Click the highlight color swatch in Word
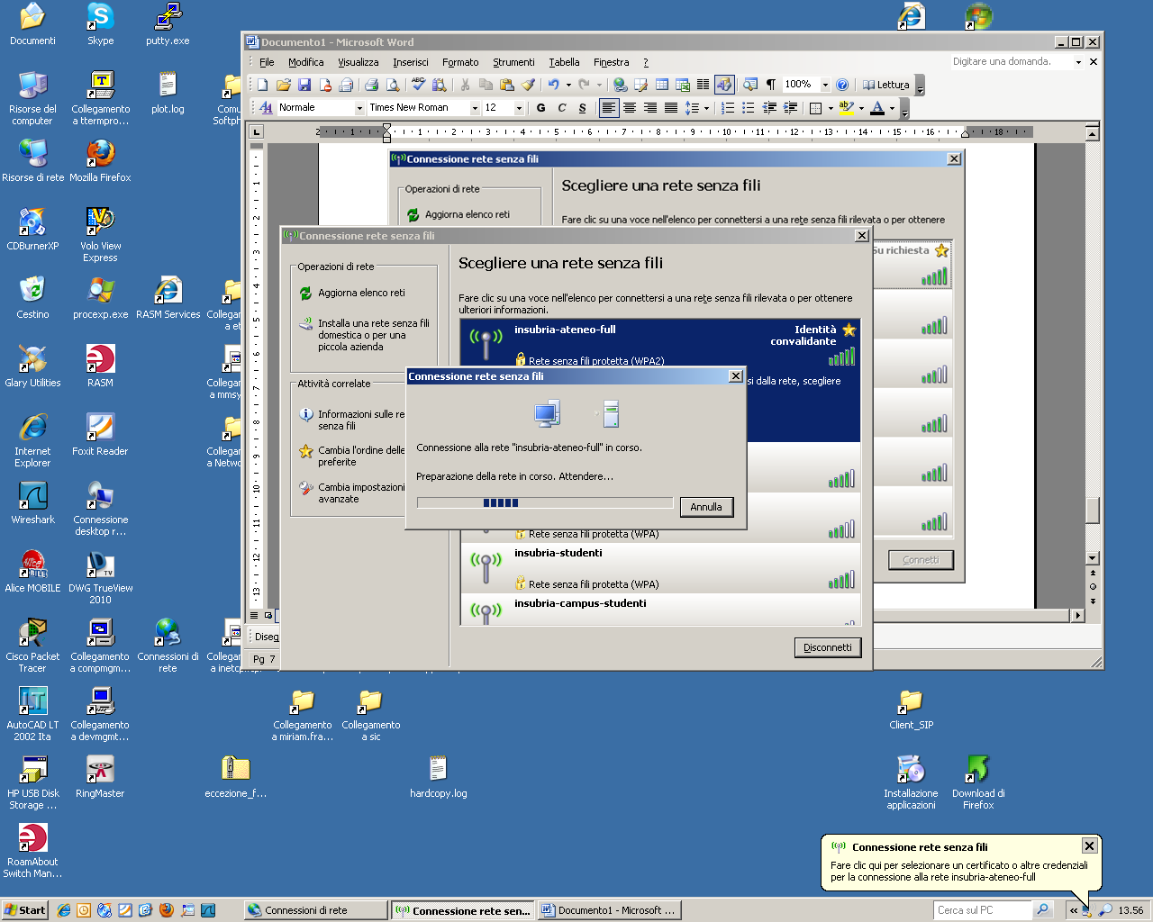The image size is (1153, 922). click(846, 108)
